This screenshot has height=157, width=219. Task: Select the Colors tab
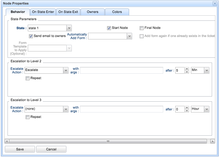(117, 12)
